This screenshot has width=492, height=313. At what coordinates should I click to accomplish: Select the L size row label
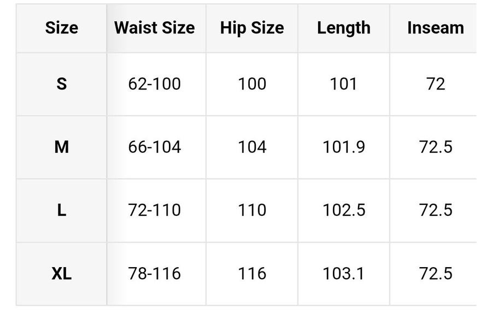62,210
